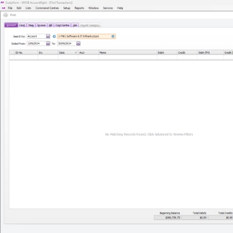Viewport: 233px width, 233px height.
Task: Expand the Search by Account dropdown
Action: [x=48, y=36]
